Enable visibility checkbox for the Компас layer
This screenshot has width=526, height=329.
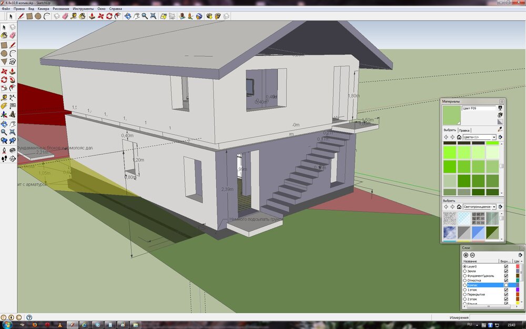tap(506, 285)
